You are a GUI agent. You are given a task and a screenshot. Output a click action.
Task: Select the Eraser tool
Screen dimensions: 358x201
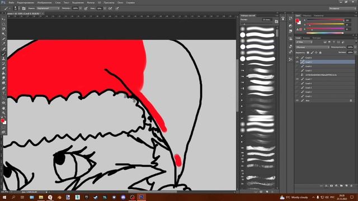[x=4, y=68]
